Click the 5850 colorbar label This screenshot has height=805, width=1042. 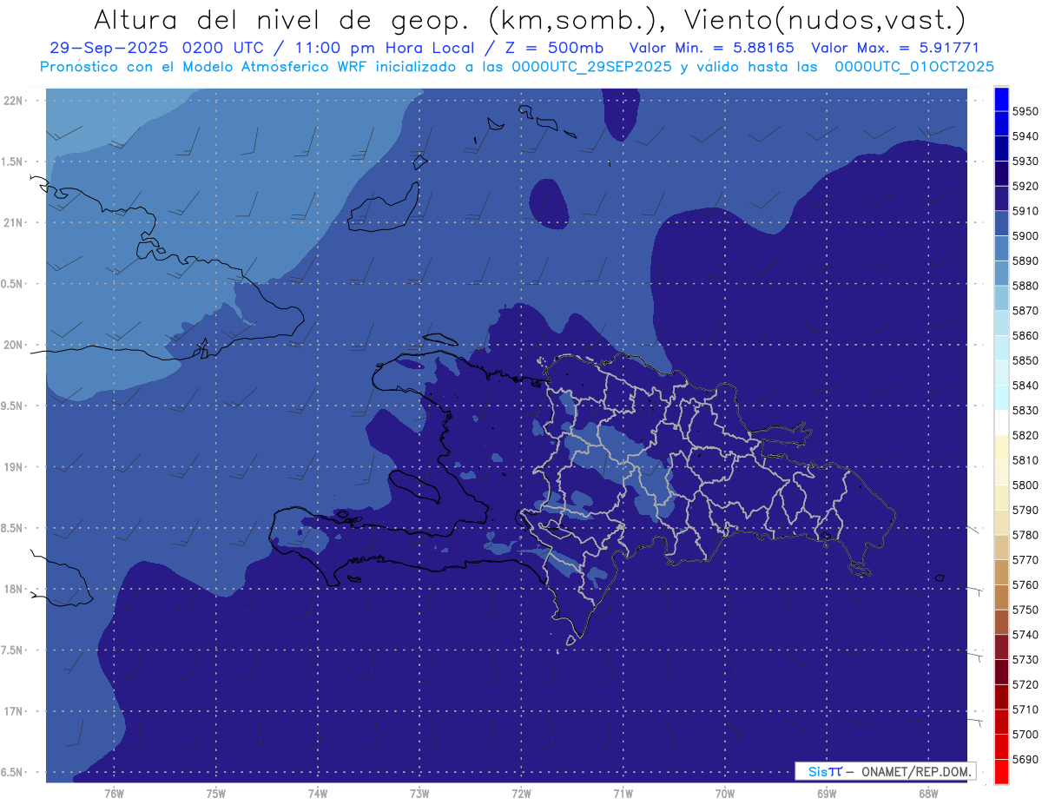coord(1025,360)
